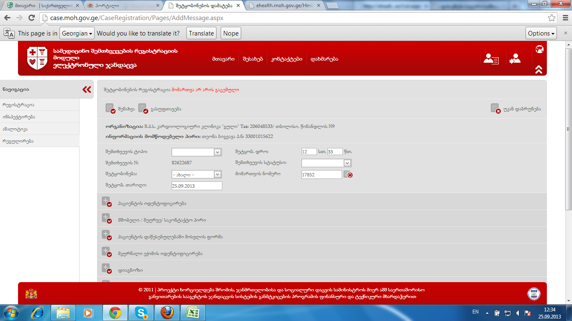Open the case status (შემთხვევის სტატუსი) dropdown
This screenshot has height=321, width=572.
point(326,163)
